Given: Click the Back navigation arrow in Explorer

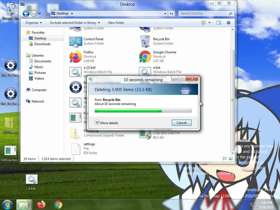Looking at the screenshot, I should 26,13.
